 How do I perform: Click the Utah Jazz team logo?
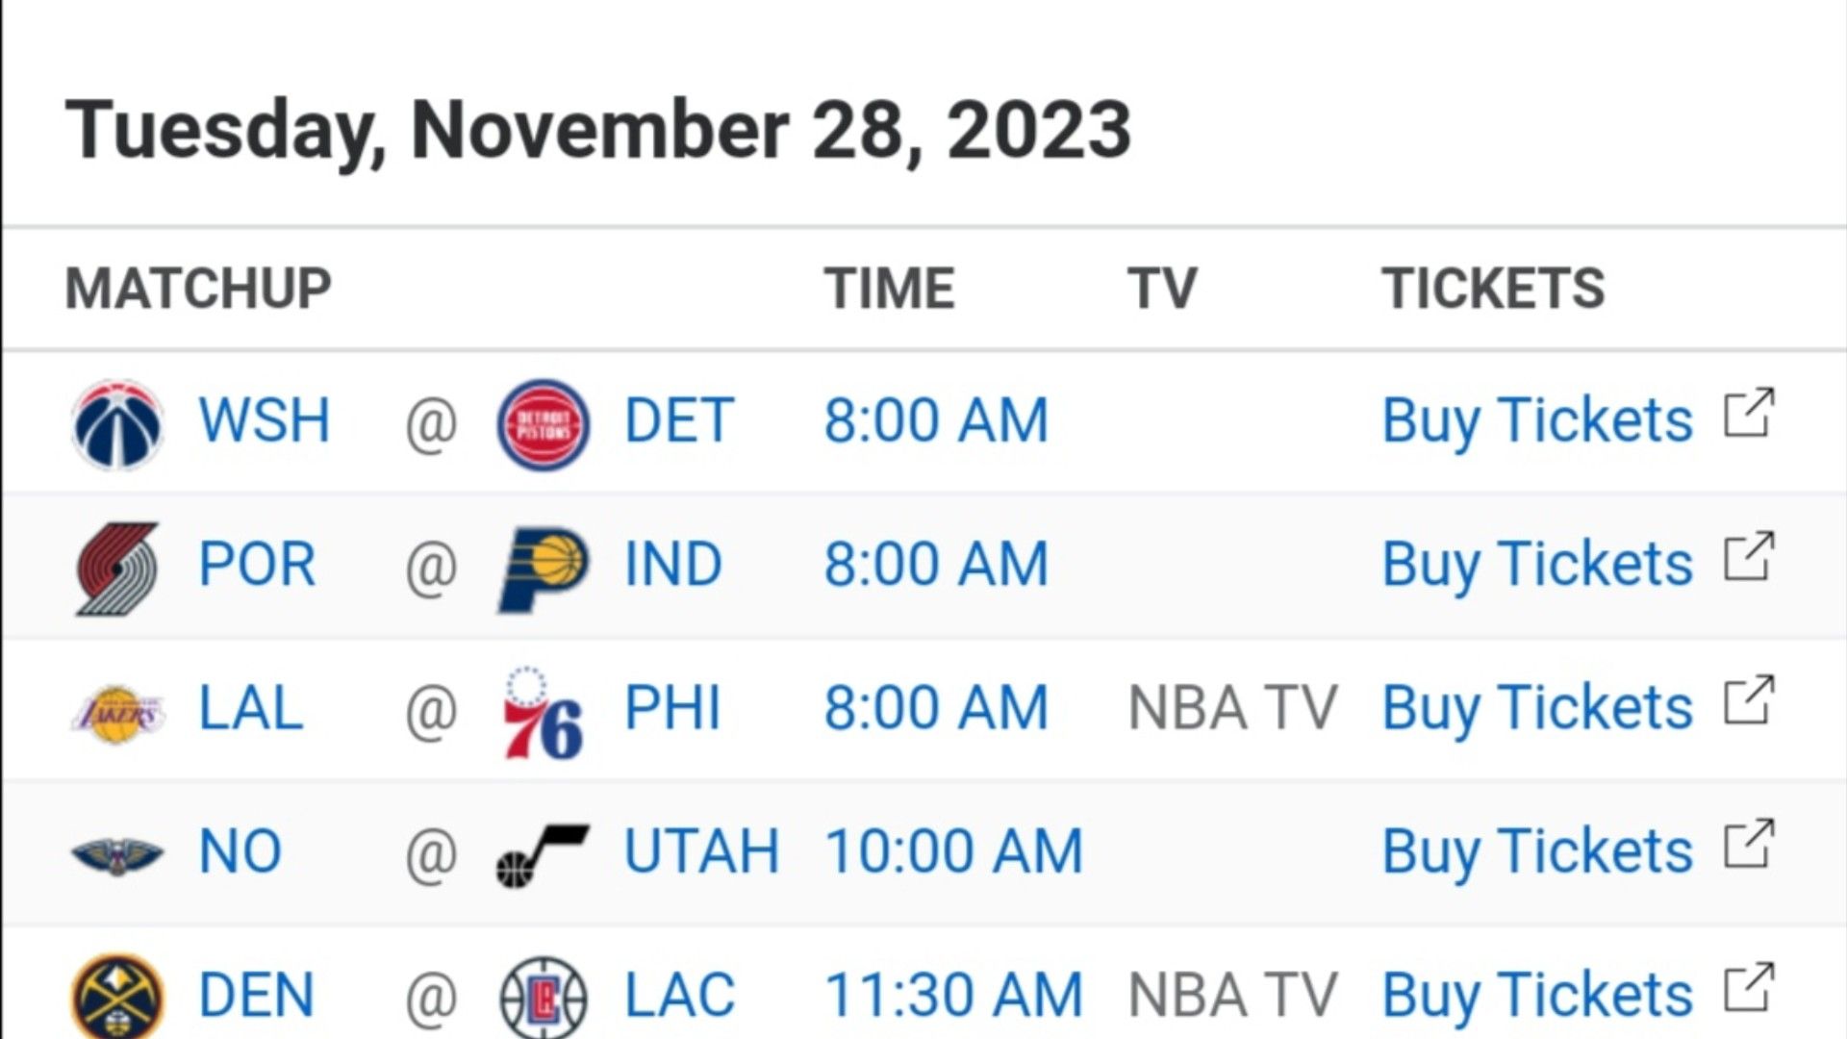(x=543, y=854)
